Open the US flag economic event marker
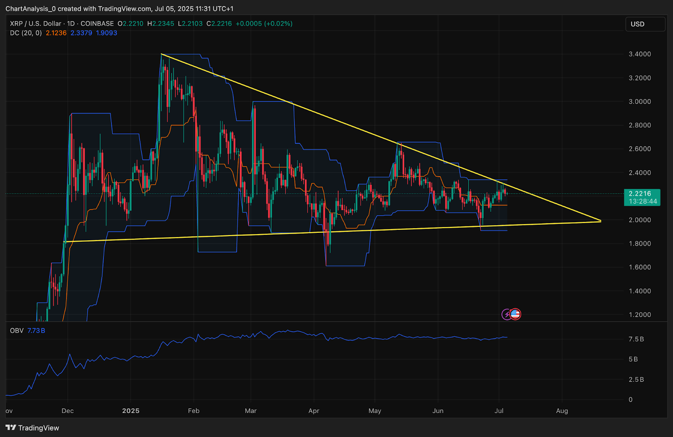Viewport: 673px width, 437px height. [x=515, y=314]
